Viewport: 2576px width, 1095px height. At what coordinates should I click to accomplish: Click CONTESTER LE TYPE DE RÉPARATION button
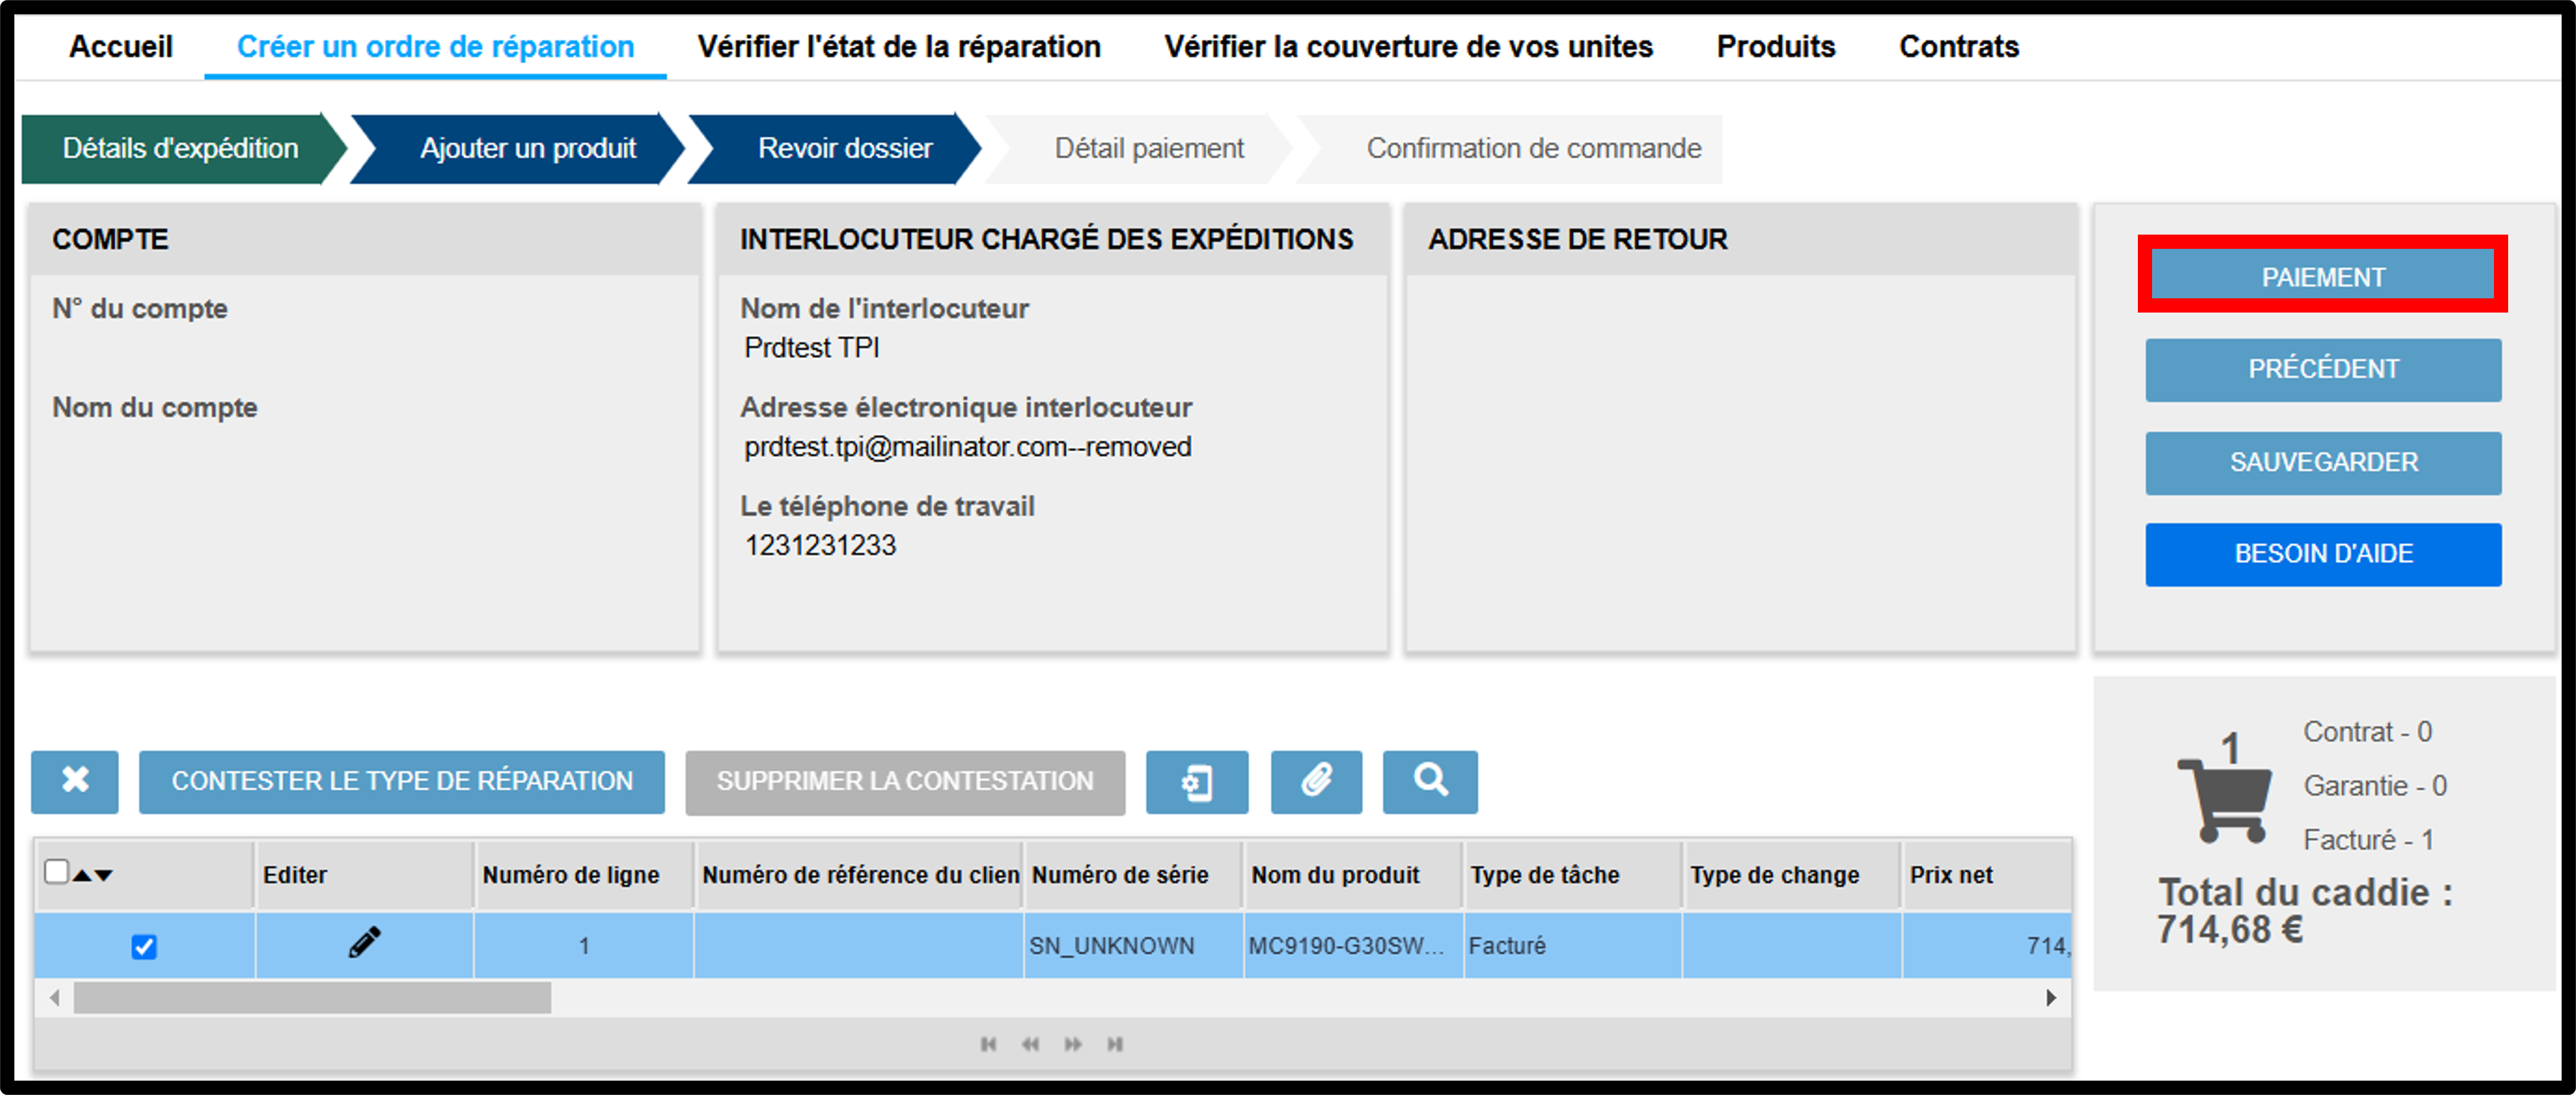point(402,781)
